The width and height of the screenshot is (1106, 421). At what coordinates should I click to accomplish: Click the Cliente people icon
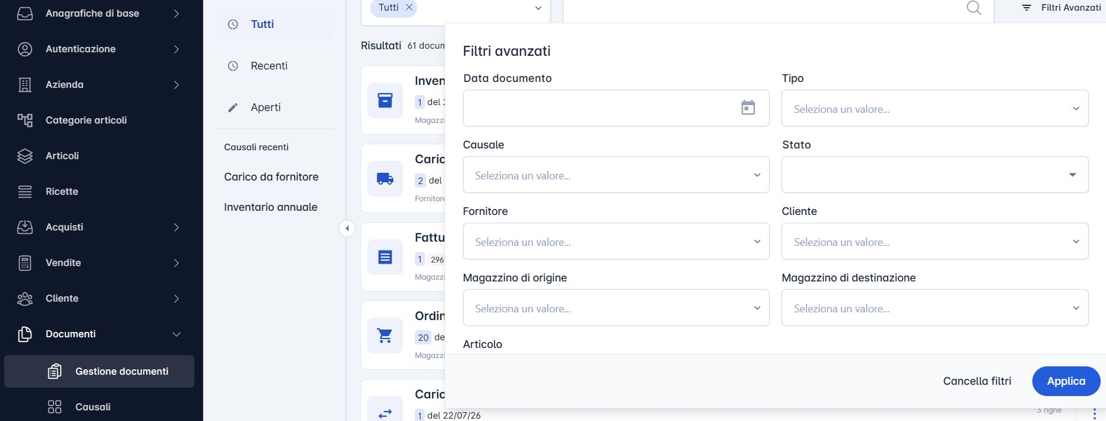[25, 298]
